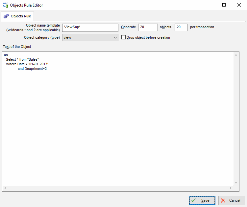
Task: Click the Generate objects count field
Action: [x=148, y=27]
